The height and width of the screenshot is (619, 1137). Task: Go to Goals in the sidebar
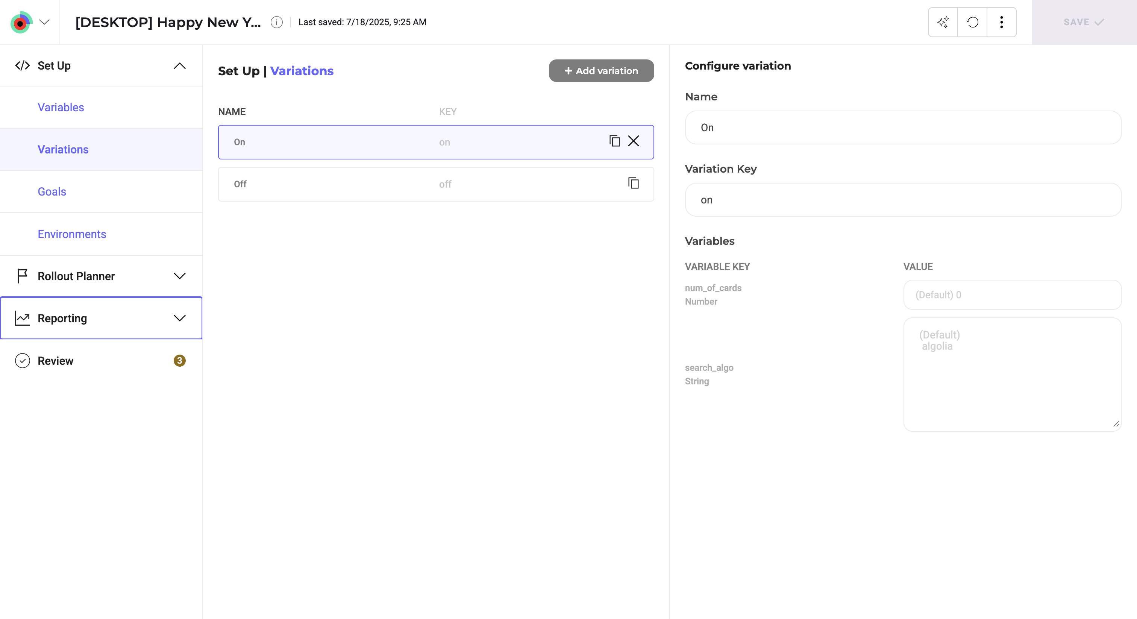[x=52, y=192]
